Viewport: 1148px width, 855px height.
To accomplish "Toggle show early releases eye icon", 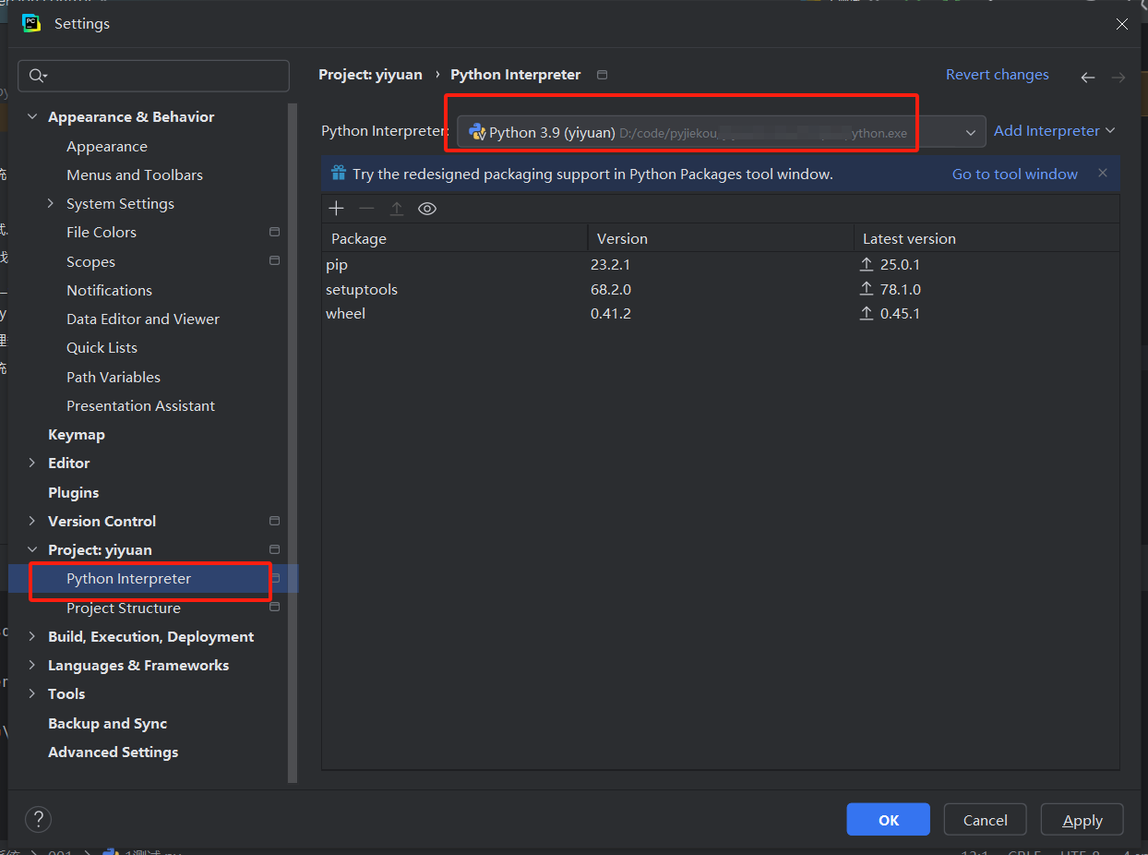I will point(427,209).
